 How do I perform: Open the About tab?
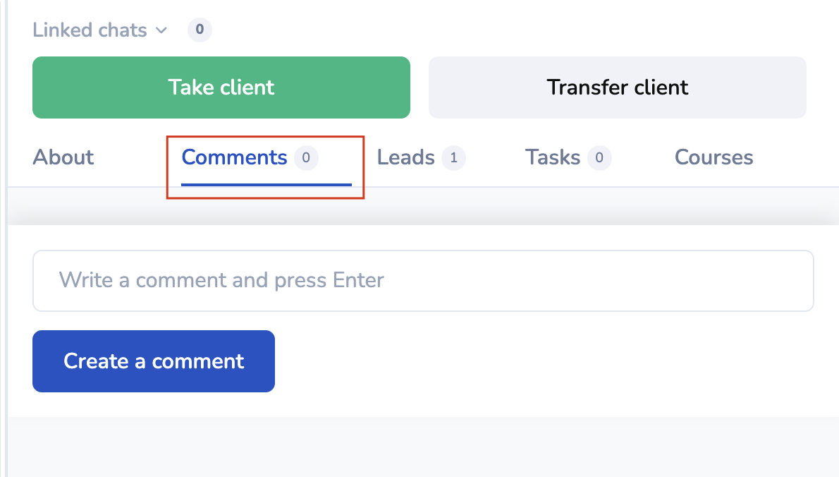click(63, 157)
